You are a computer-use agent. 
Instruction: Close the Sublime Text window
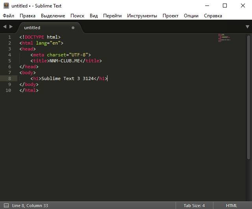pos(243,6)
